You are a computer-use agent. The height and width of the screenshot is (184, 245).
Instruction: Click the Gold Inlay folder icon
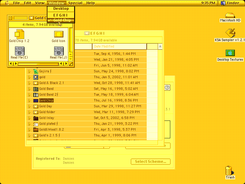[36, 118]
